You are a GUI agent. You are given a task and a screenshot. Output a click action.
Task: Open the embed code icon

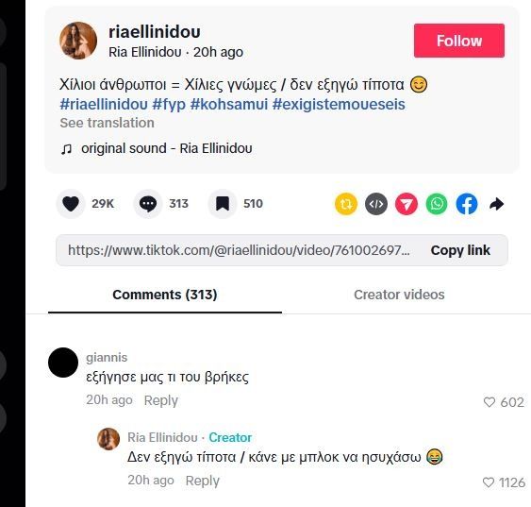(376, 204)
